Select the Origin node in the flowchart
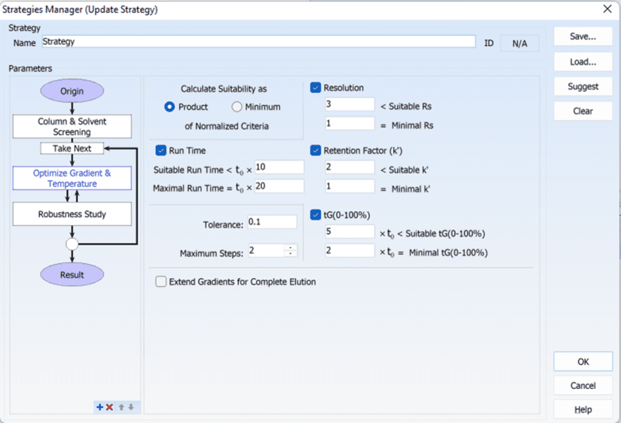621x423 pixels. click(72, 91)
